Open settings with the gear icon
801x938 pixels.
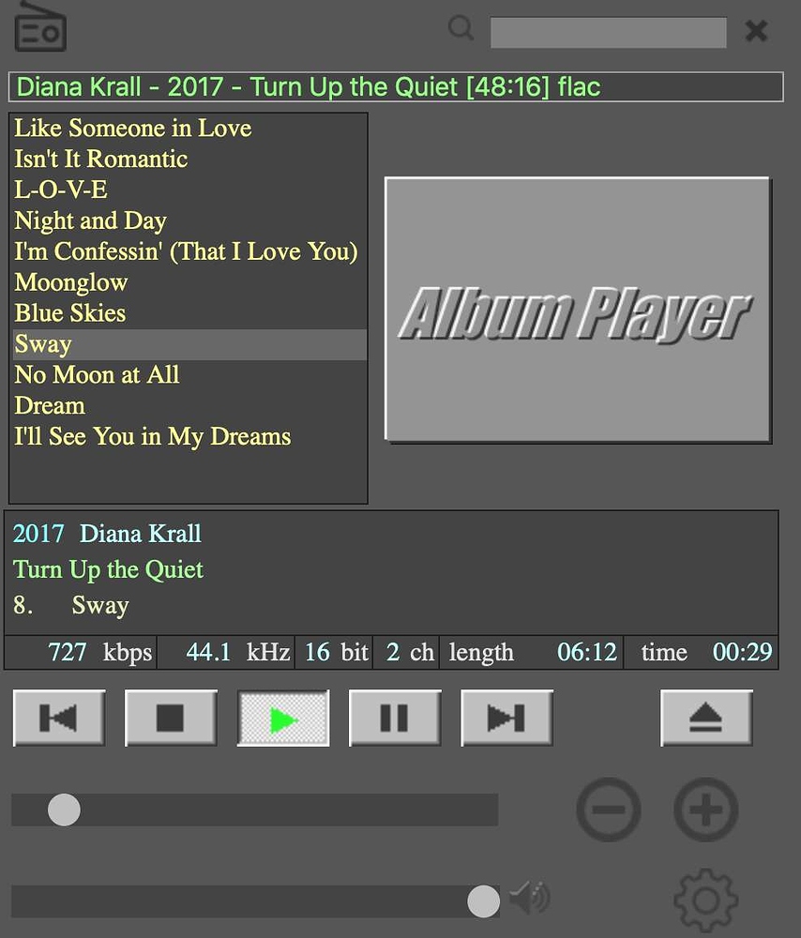(x=706, y=900)
